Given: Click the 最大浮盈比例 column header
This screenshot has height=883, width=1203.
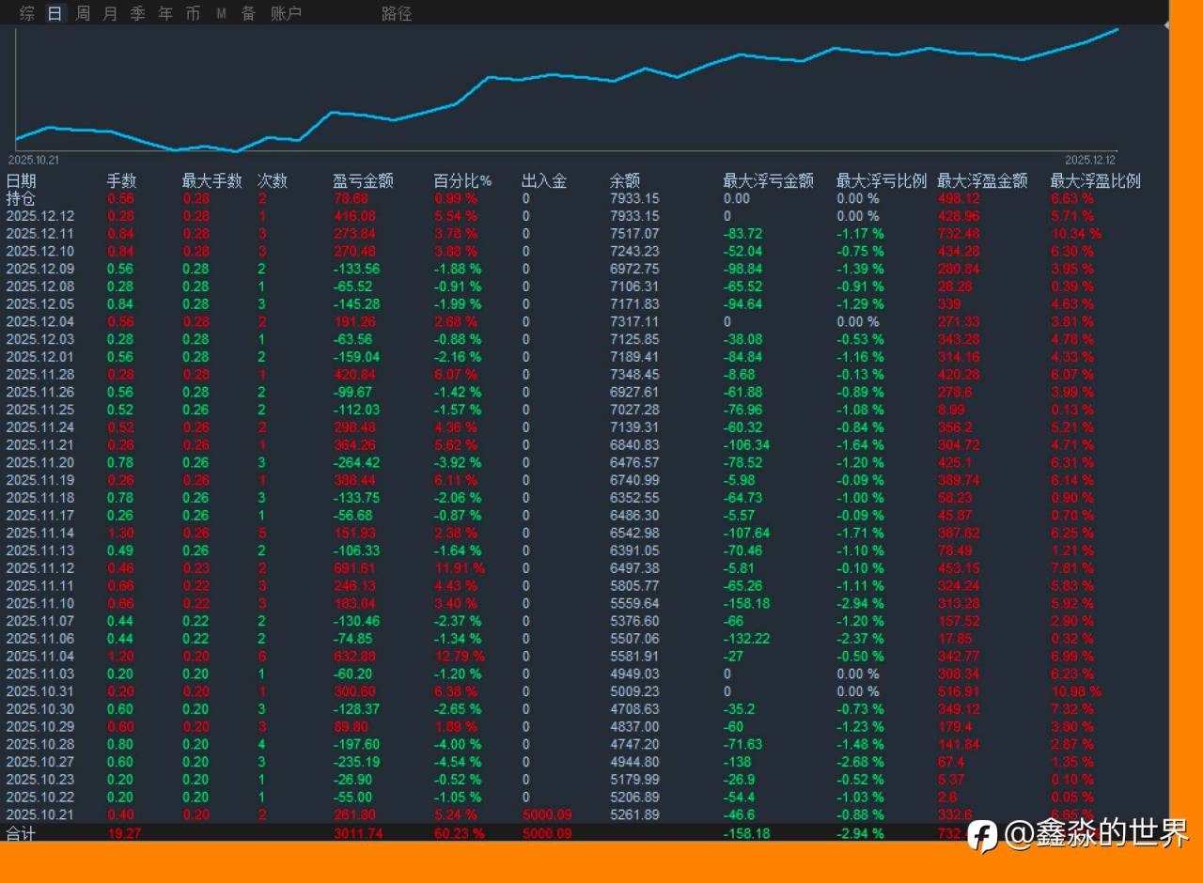Looking at the screenshot, I should point(1095,180).
